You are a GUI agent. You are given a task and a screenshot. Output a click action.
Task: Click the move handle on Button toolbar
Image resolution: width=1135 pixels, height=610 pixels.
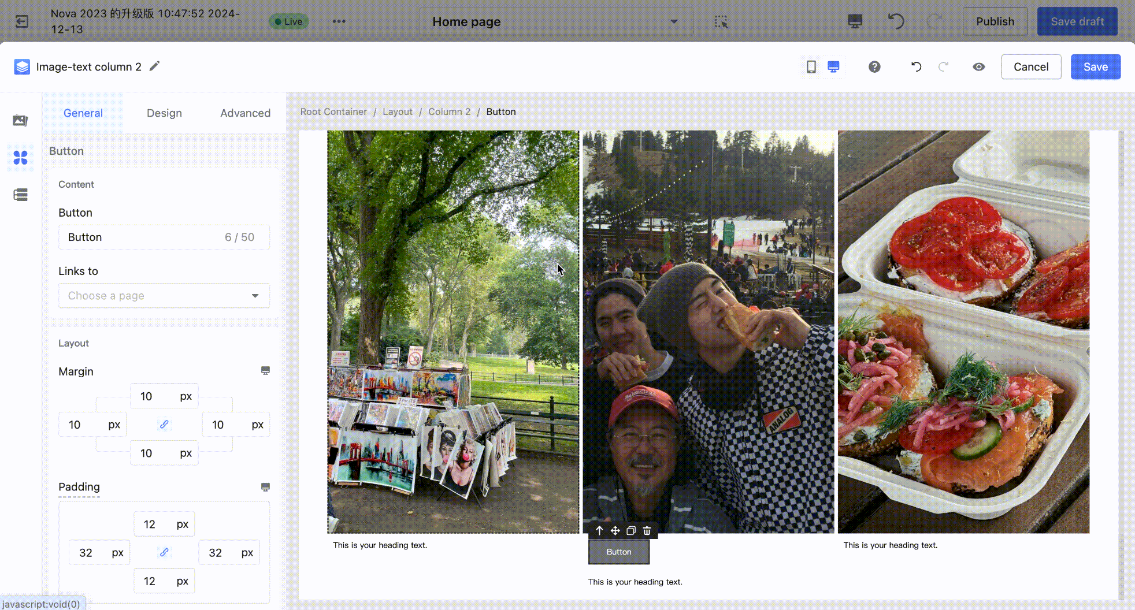click(x=615, y=531)
